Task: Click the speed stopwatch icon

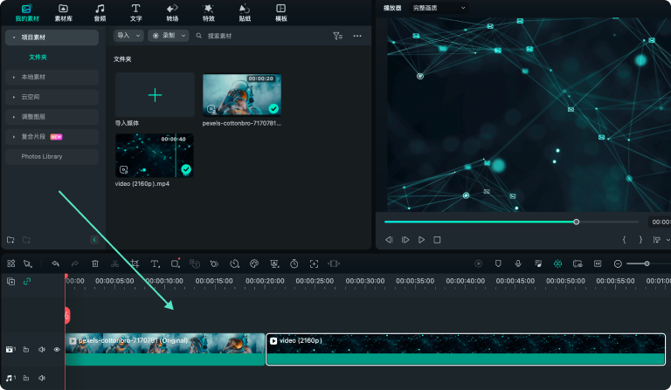Action: click(294, 263)
